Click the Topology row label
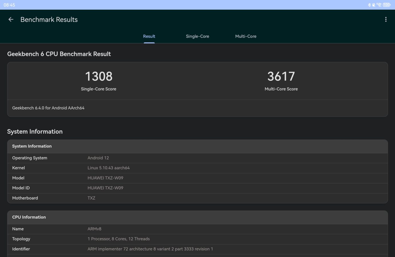The width and height of the screenshot is (395, 257). pos(21,239)
